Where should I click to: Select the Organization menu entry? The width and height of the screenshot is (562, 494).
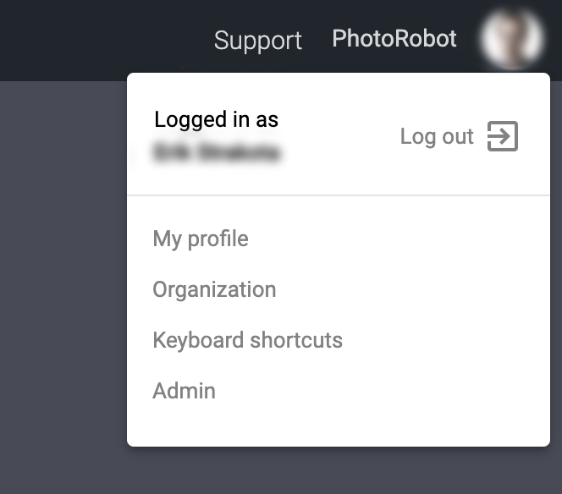coord(214,289)
